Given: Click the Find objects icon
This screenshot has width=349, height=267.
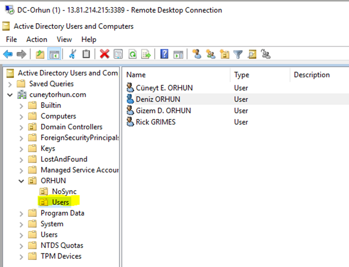Looking at the screenshot, I should coord(252,54).
